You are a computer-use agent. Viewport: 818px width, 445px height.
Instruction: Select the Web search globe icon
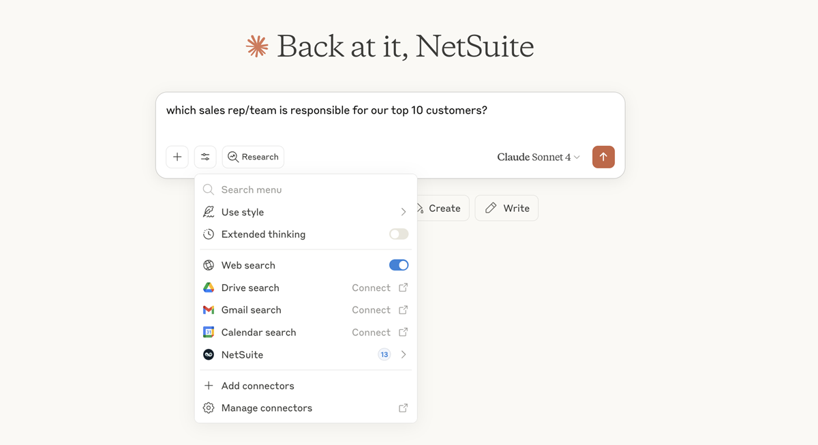pos(208,265)
